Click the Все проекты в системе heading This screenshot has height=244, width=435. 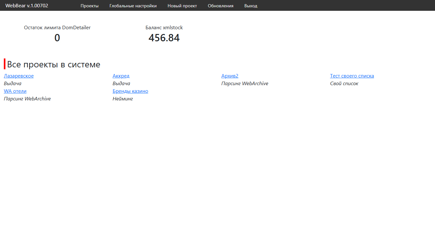click(53, 64)
